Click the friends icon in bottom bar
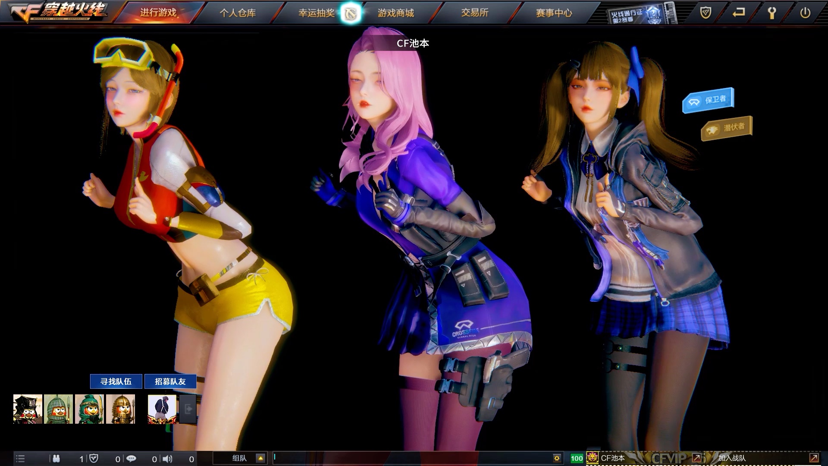This screenshot has height=466, width=828. [x=56, y=459]
